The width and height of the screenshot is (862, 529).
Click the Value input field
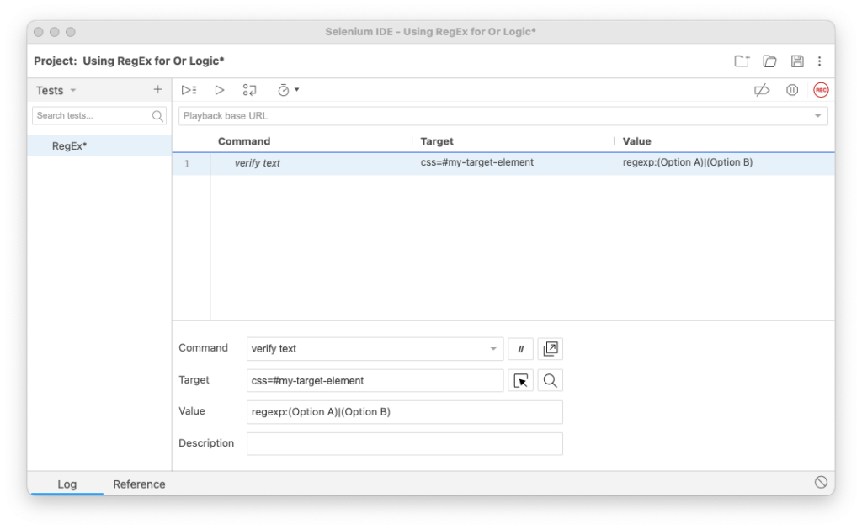coord(405,412)
